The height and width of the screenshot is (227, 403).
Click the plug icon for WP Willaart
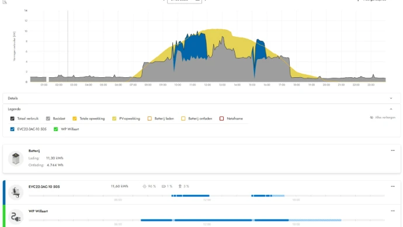(16, 216)
